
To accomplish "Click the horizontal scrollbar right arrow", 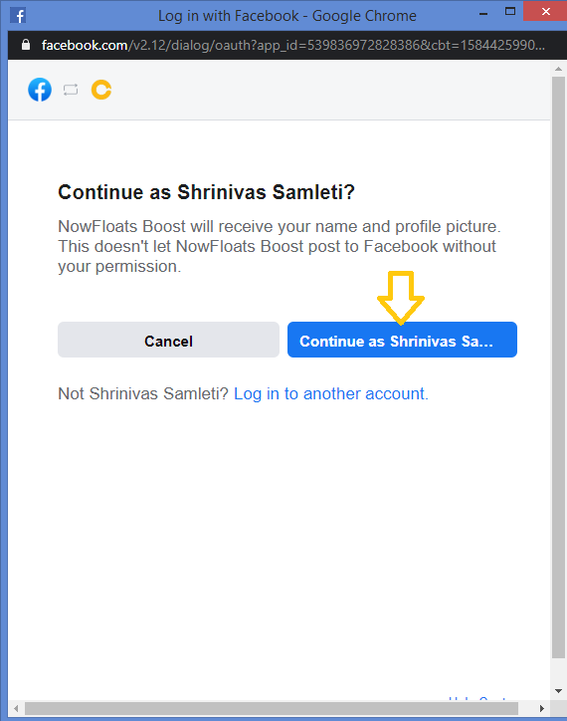I will (x=542, y=708).
